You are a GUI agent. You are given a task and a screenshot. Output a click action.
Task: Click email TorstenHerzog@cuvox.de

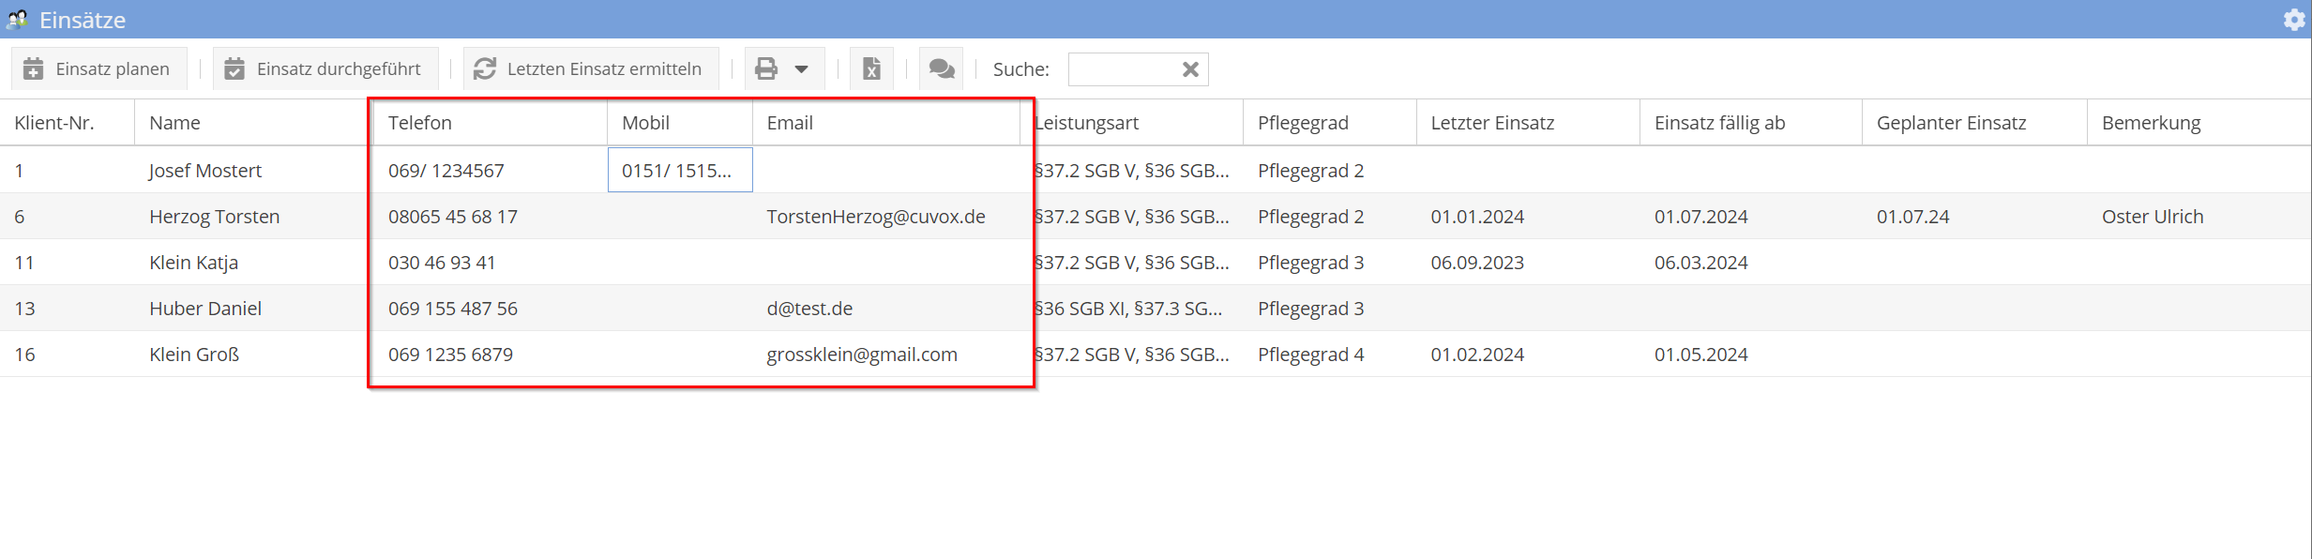(876, 217)
